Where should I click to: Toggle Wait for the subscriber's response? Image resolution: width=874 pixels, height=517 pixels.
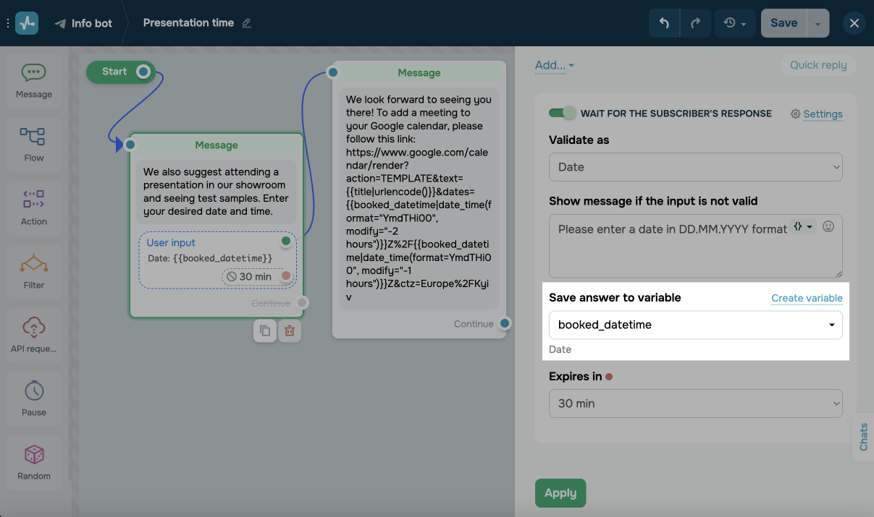[562, 113]
